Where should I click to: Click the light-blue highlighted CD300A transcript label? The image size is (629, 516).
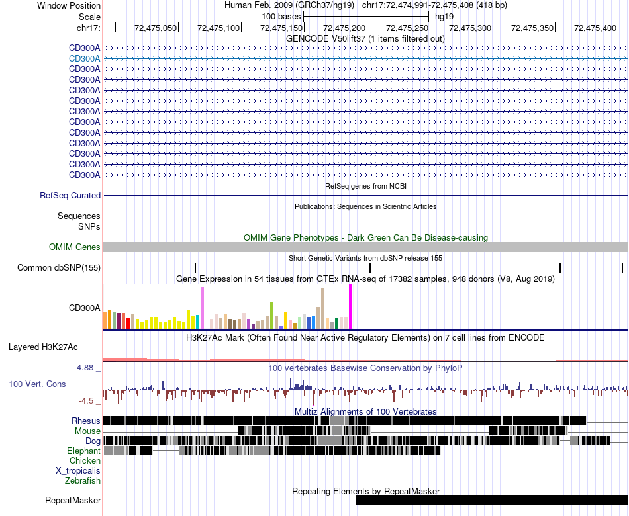[x=84, y=58]
